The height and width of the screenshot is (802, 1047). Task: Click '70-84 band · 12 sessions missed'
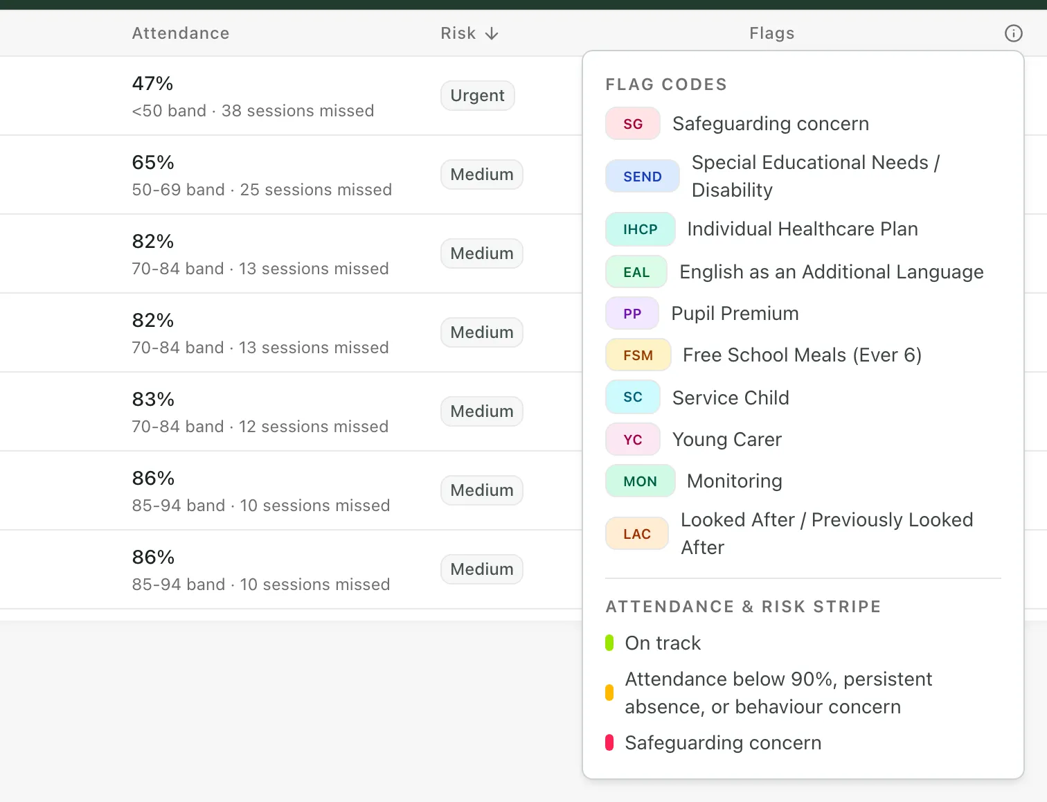click(x=260, y=427)
